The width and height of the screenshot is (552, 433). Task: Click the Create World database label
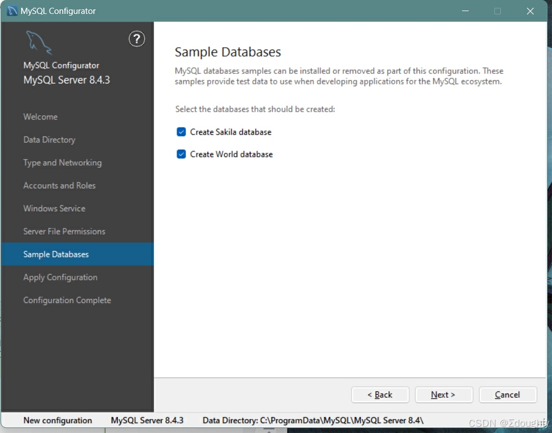point(231,155)
